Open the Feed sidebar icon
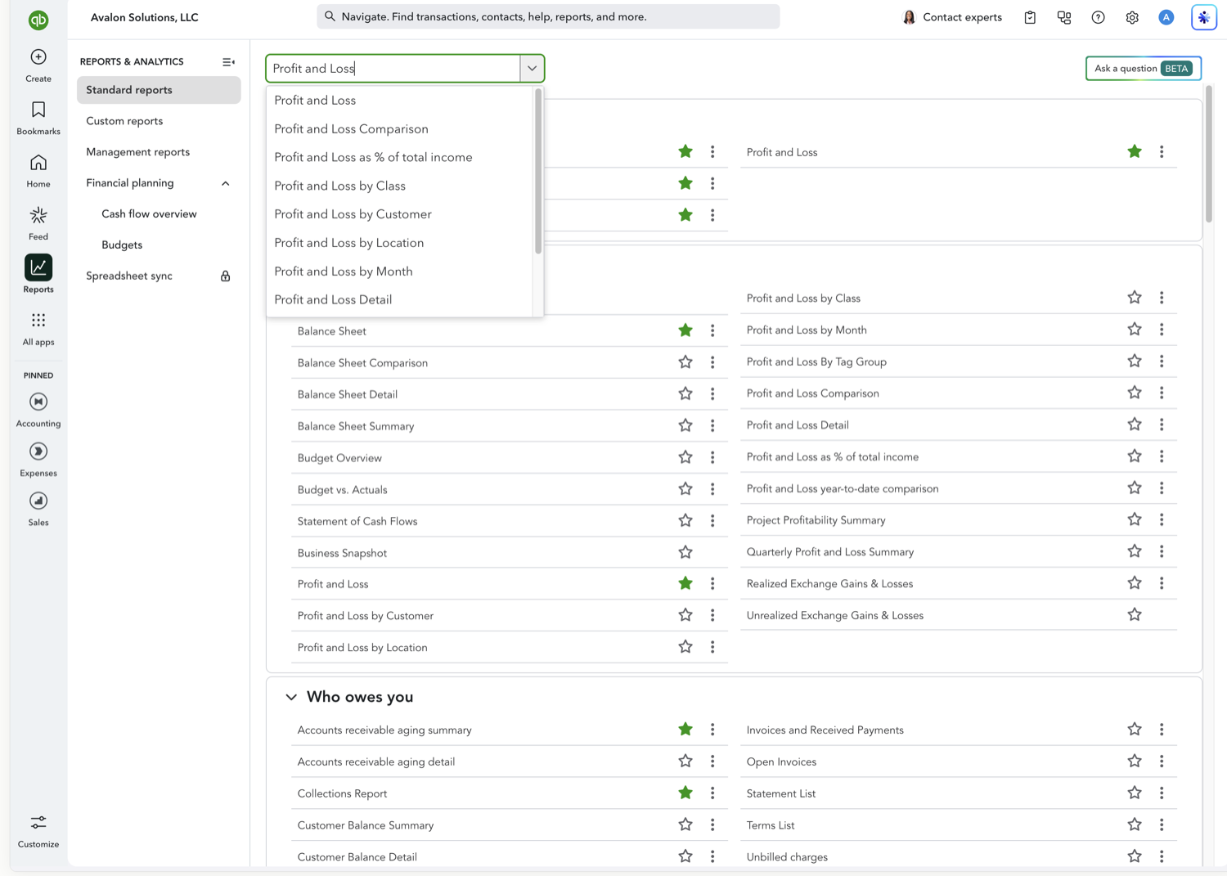1227x876 pixels. click(x=38, y=223)
